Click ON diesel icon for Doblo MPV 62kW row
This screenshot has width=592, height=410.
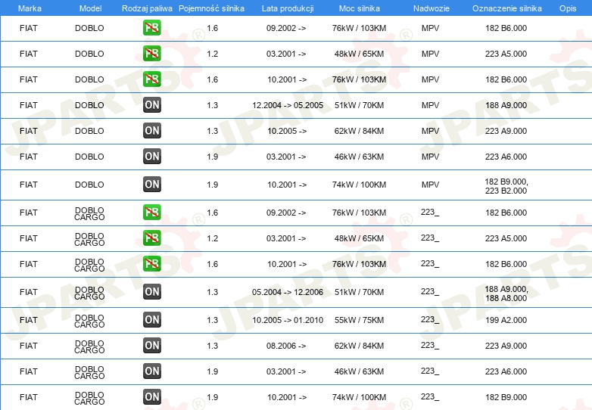151,131
